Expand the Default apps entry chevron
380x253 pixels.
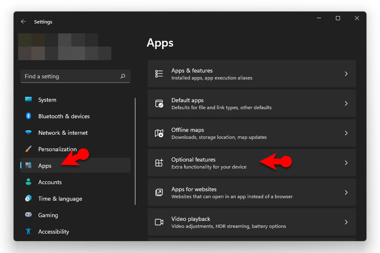point(346,103)
